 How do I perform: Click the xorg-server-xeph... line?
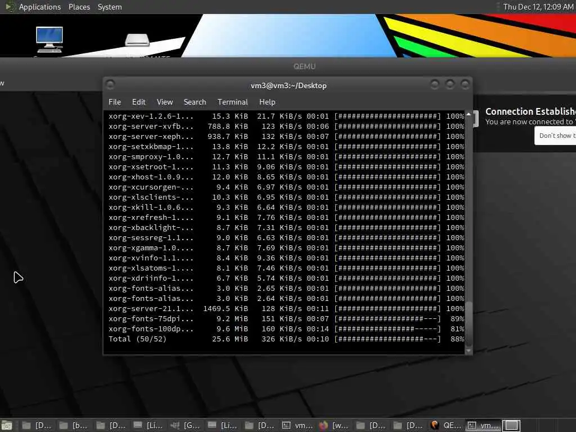pyautogui.click(x=286, y=136)
